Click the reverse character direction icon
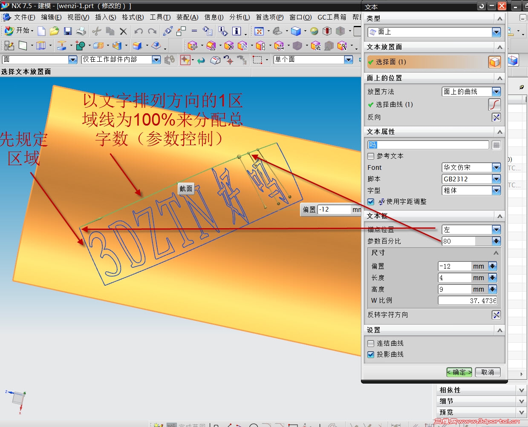This screenshot has height=427, width=528. coord(496,315)
